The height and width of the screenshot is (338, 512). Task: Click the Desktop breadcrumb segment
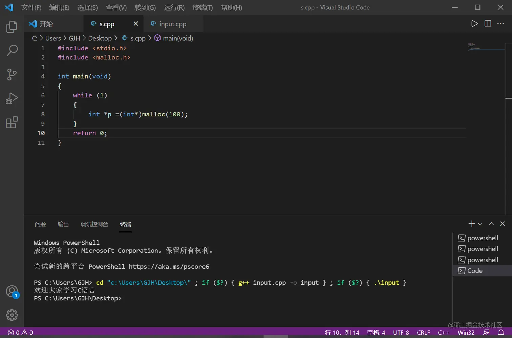click(100, 38)
